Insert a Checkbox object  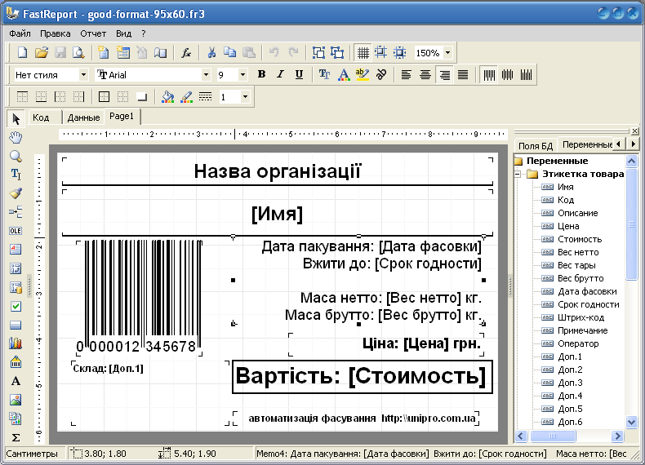pyautogui.click(x=16, y=306)
